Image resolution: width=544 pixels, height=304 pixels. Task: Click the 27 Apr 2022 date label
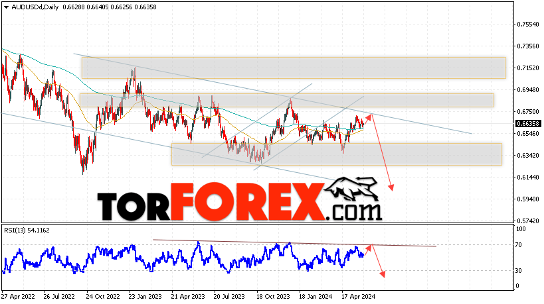[18, 297]
